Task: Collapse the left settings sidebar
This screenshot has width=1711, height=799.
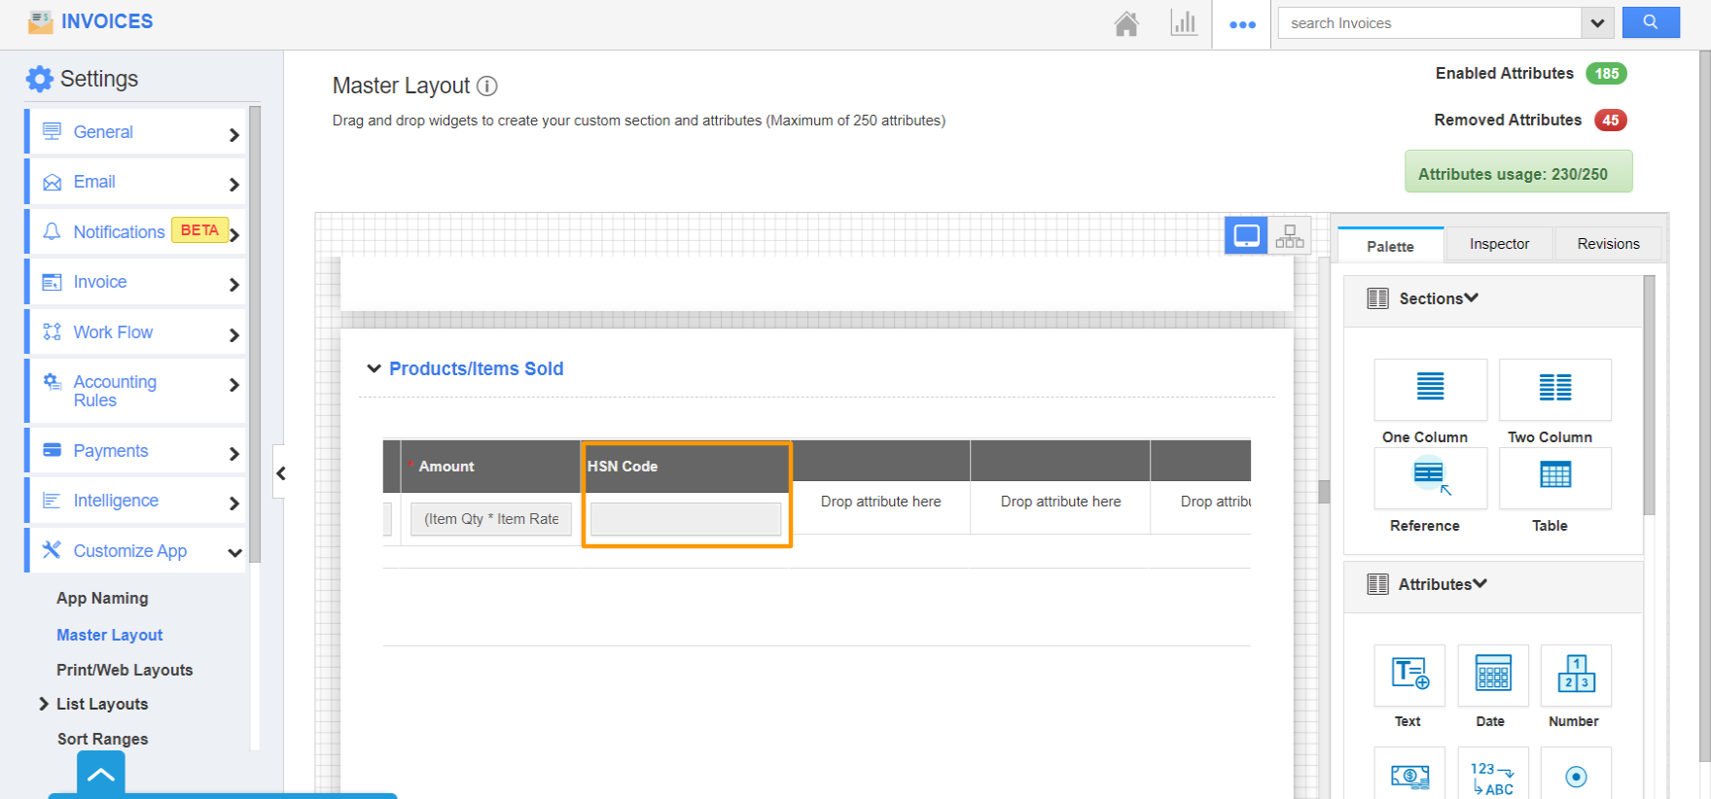Action: pyautogui.click(x=281, y=473)
